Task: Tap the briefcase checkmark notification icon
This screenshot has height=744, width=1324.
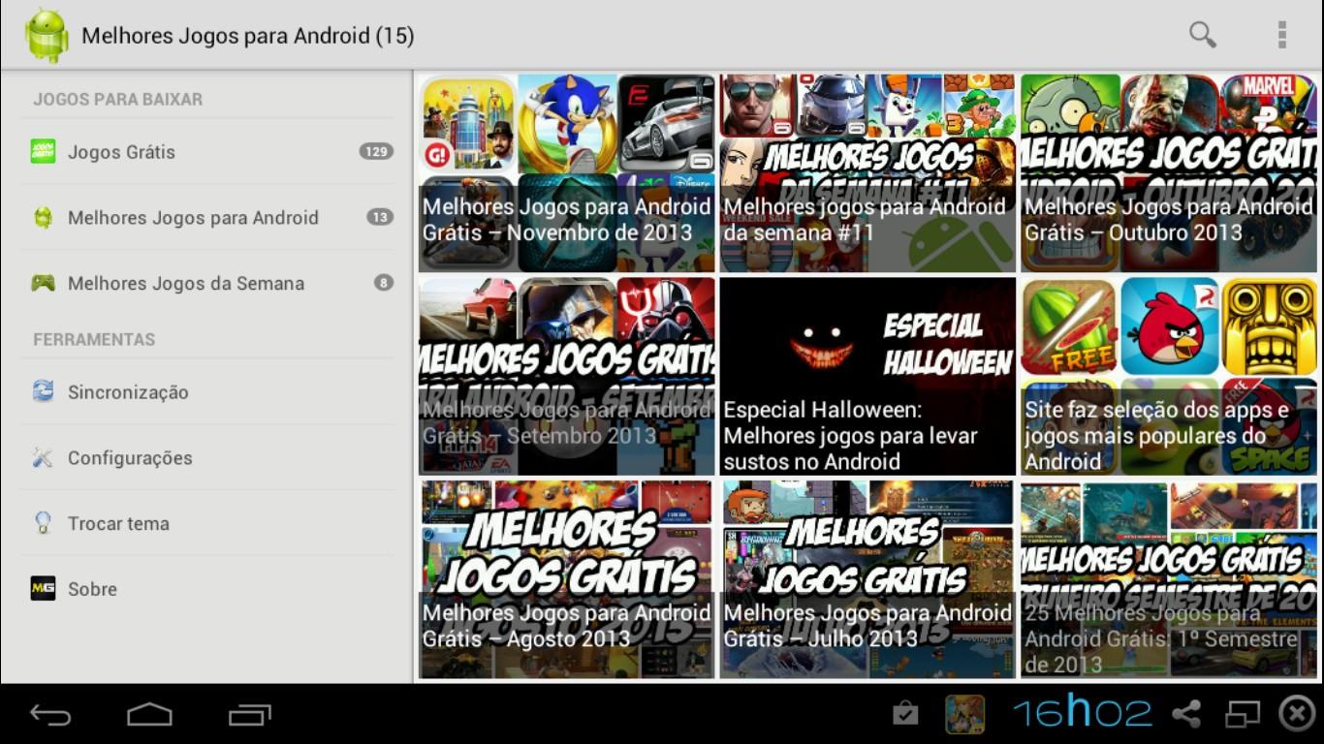Action: 905,715
